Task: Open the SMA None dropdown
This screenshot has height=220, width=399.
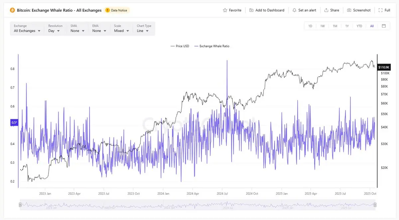Action: (x=77, y=29)
